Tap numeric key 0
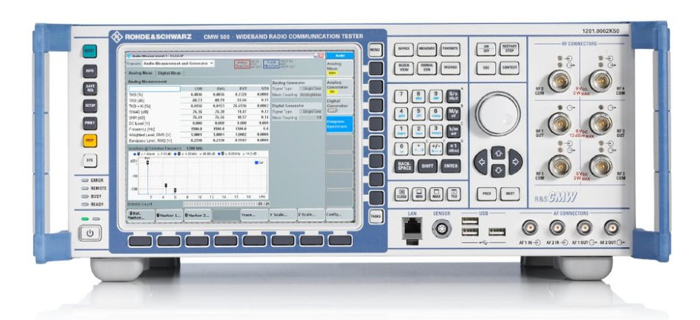 pos(401,149)
